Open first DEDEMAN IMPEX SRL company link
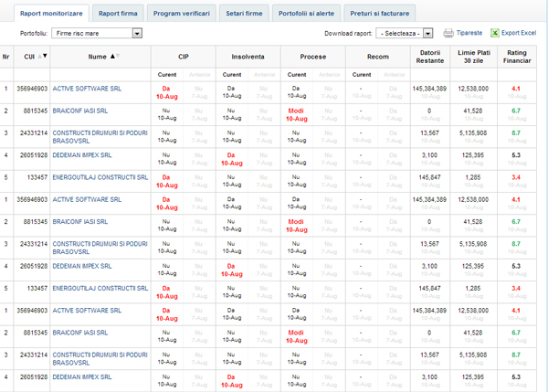Viewport: 548px width, 392px height. click(82, 155)
